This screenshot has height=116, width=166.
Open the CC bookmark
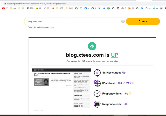(161, 8)
